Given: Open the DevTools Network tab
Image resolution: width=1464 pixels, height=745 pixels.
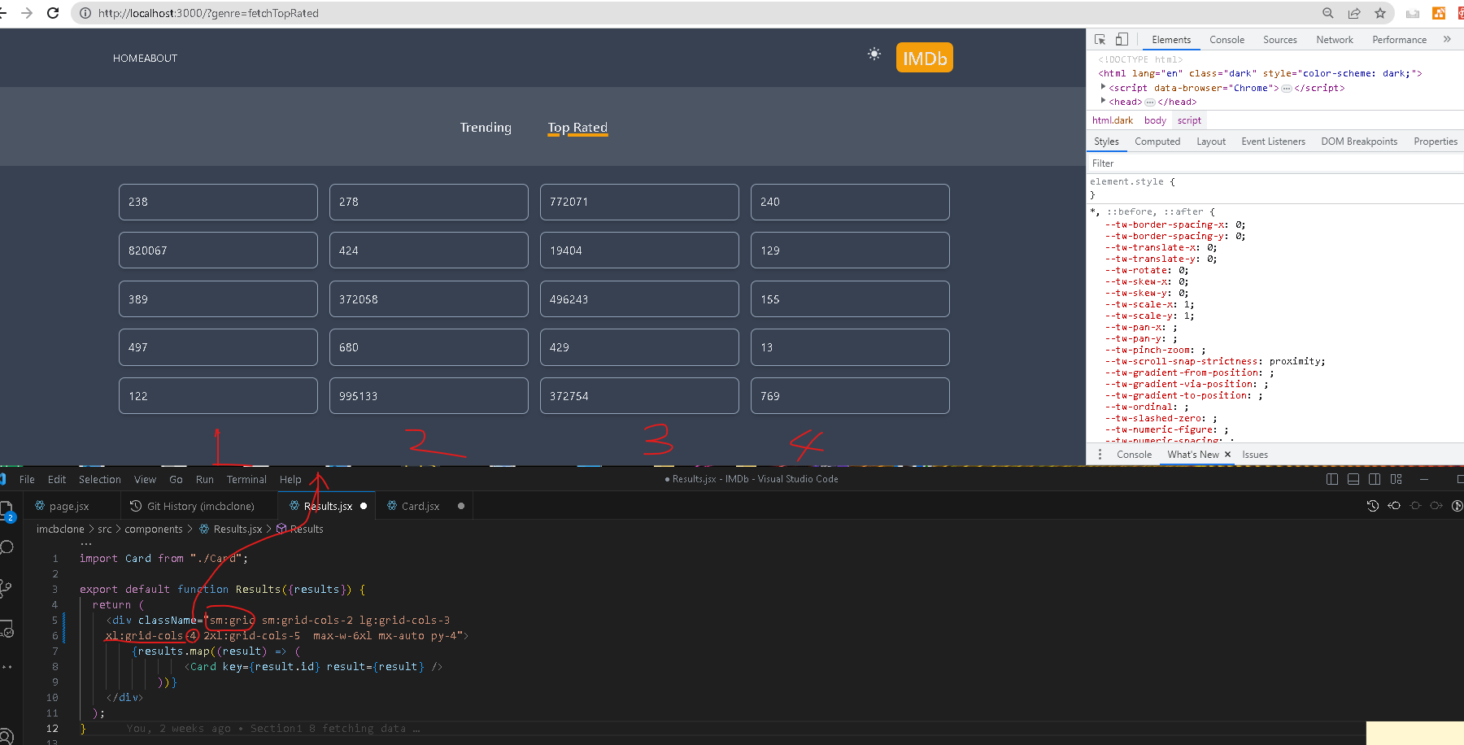Looking at the screenshot, I should (1335, 40).
